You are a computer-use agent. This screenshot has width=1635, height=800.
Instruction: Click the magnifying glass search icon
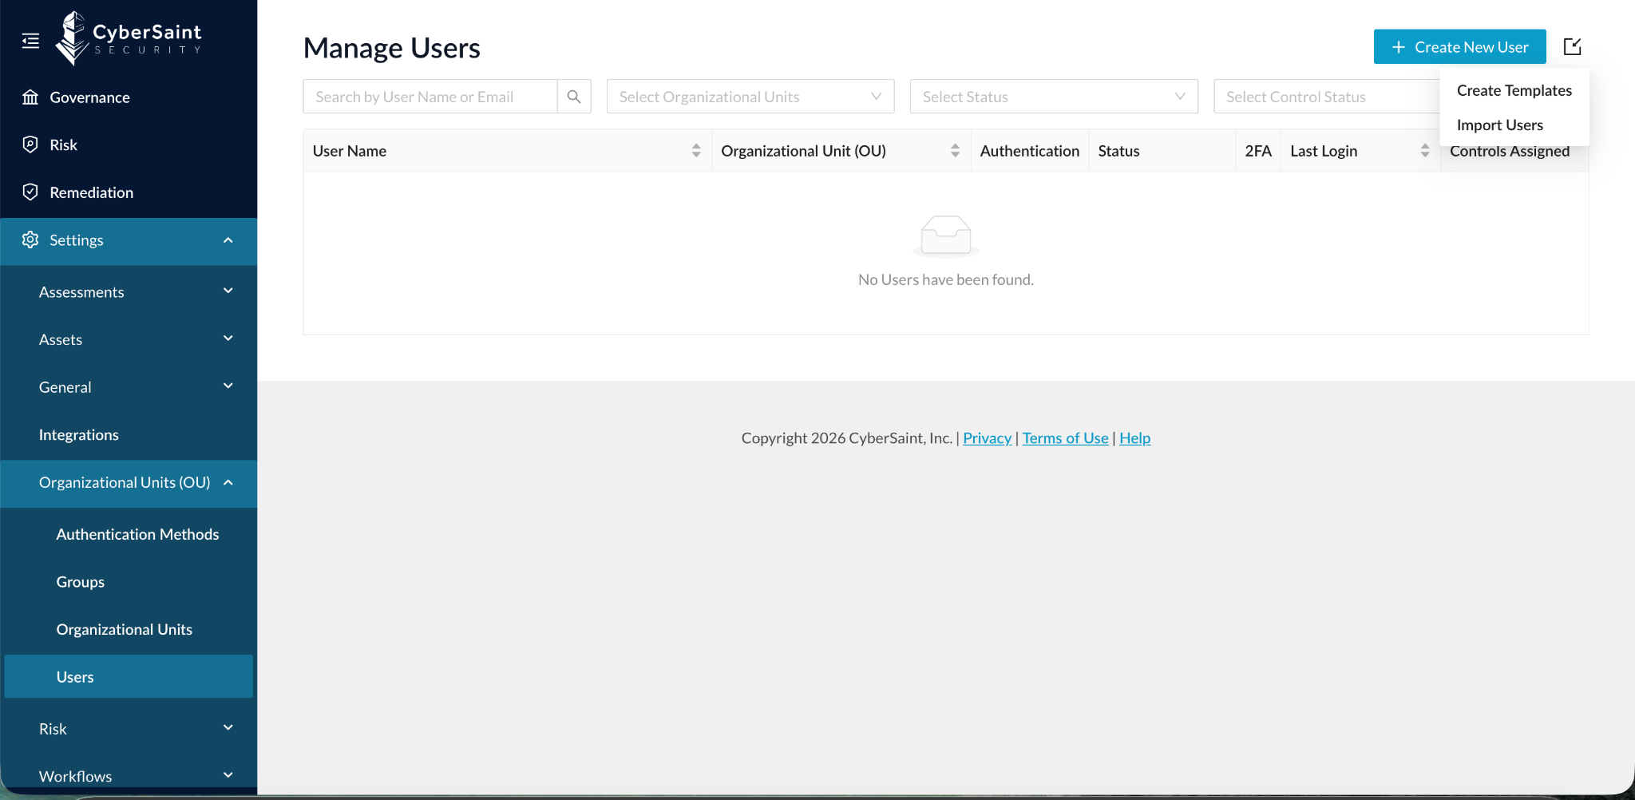[x=574, y=97]
